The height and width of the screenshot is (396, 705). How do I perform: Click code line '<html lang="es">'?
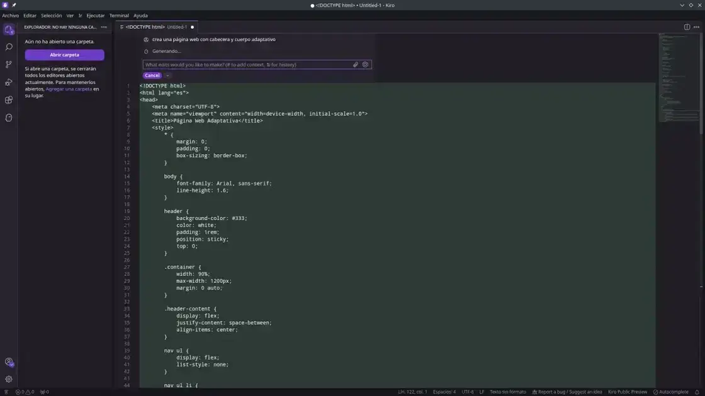(164, 93)
